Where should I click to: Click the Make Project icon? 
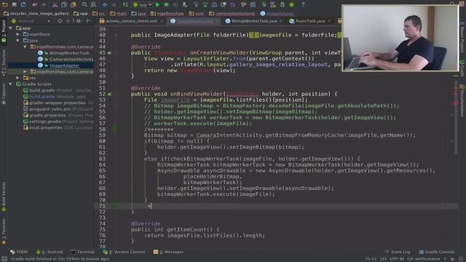(125, 4)
